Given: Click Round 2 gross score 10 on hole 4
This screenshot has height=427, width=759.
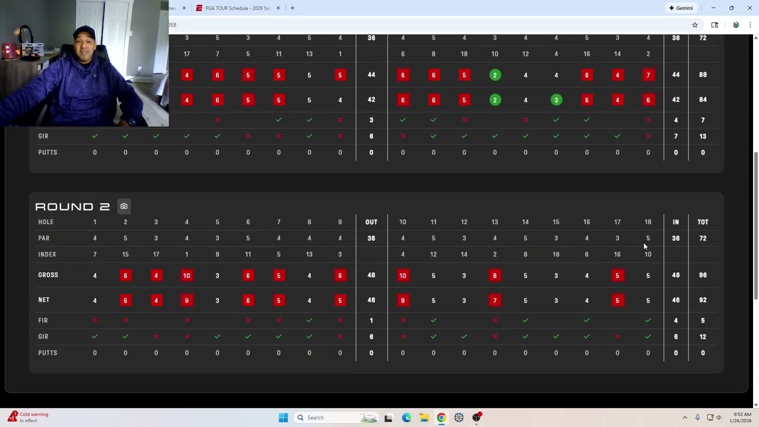Looking at the screenshot, I should click(x=187, y=275).
